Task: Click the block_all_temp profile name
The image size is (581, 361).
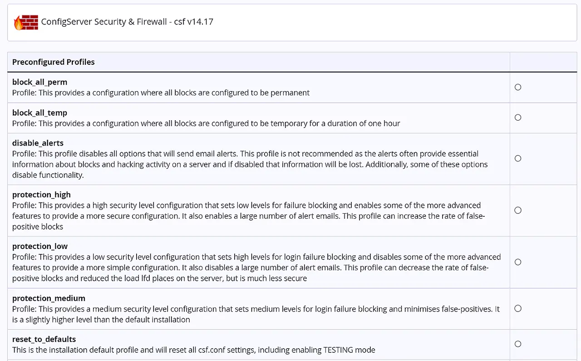Action: 39,112
